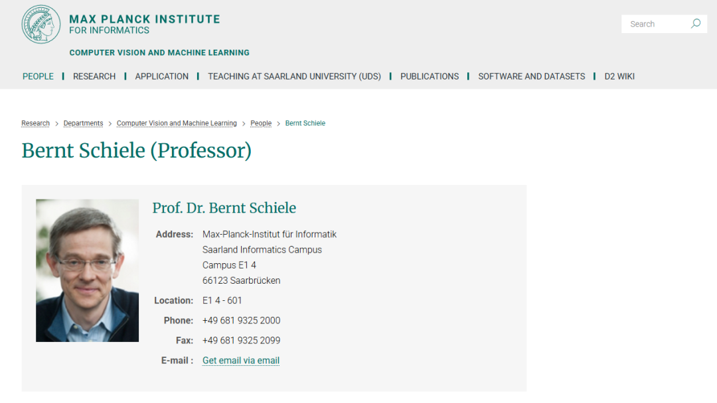Viewport: 717px width, 403px height.
Task: Select phone number +49 681 9325 2000
Action: point(242,320)
